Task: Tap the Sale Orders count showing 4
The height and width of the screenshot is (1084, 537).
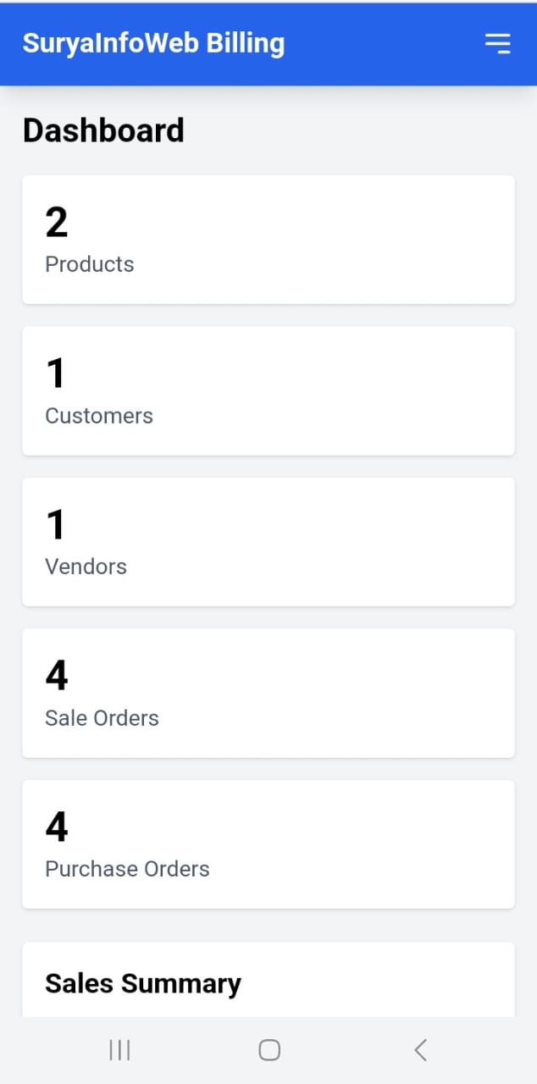Action: [x=56, y=674]
